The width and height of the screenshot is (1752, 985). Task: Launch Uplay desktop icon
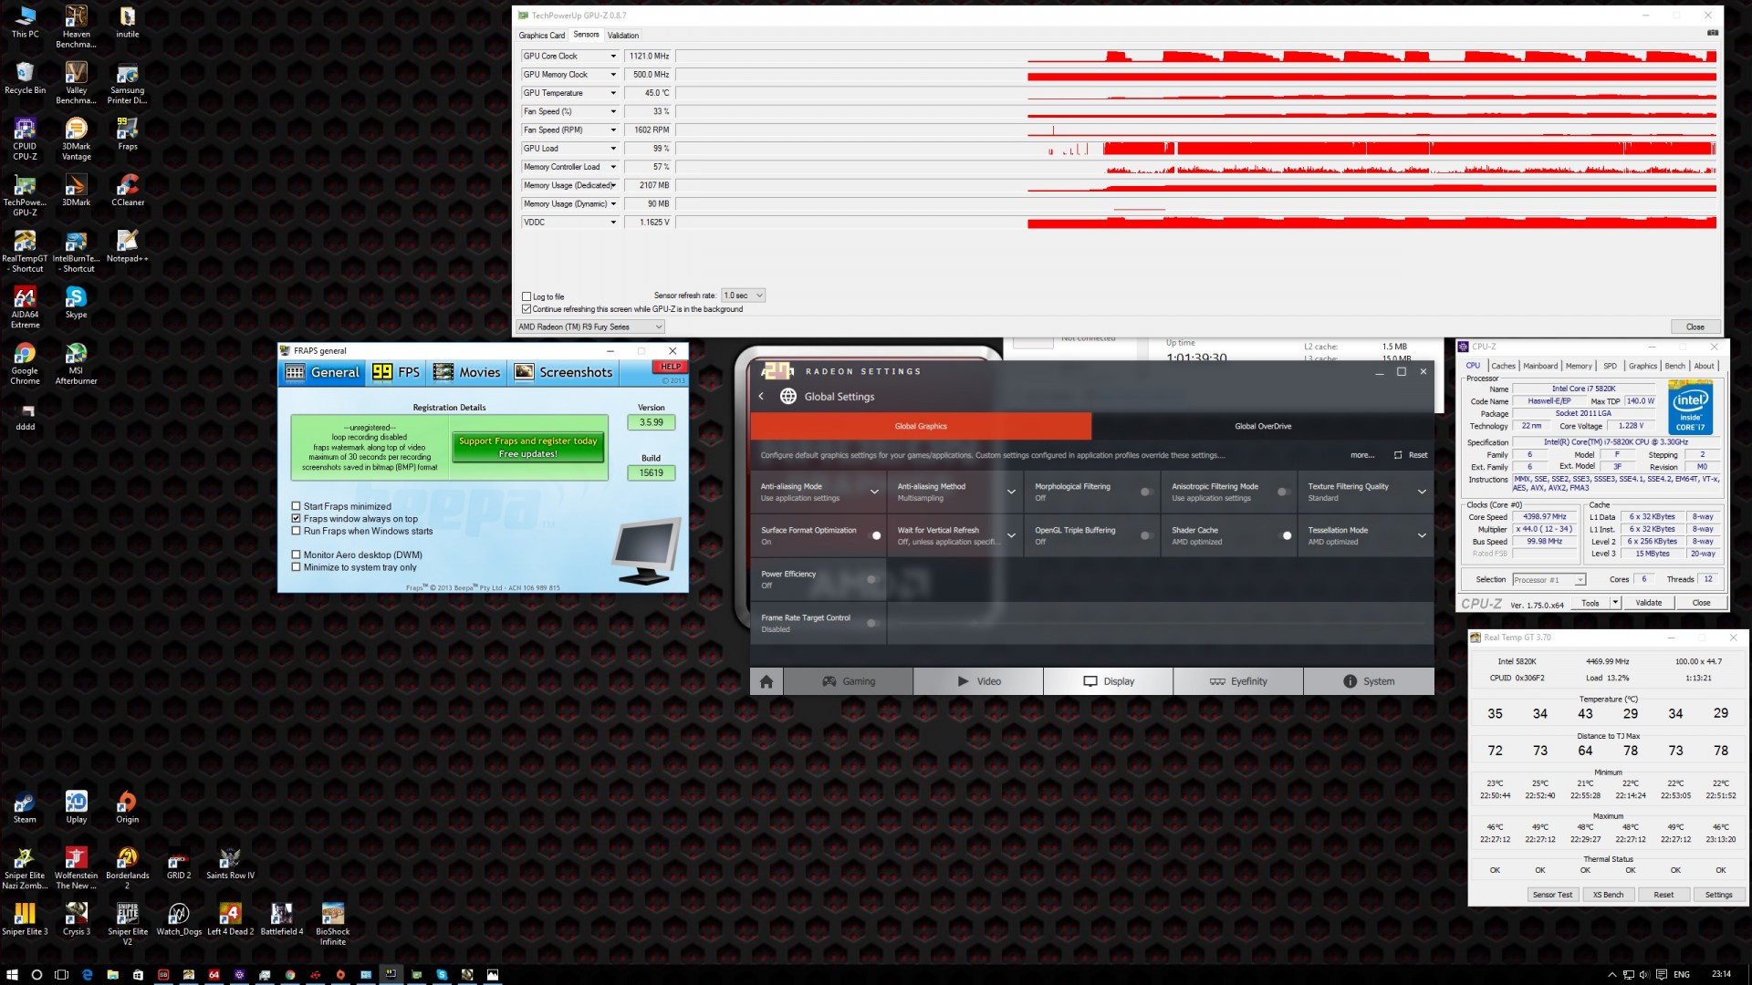[x=76, y=807]
